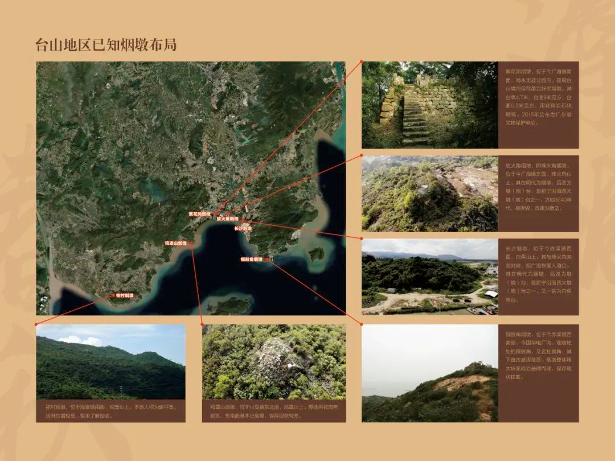Click the 鸡罩山烟墩 caption below the forest photo

274,411
